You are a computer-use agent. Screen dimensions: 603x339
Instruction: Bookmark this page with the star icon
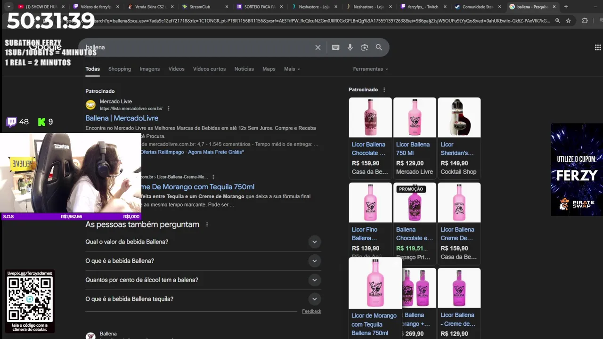click(569, 21)
